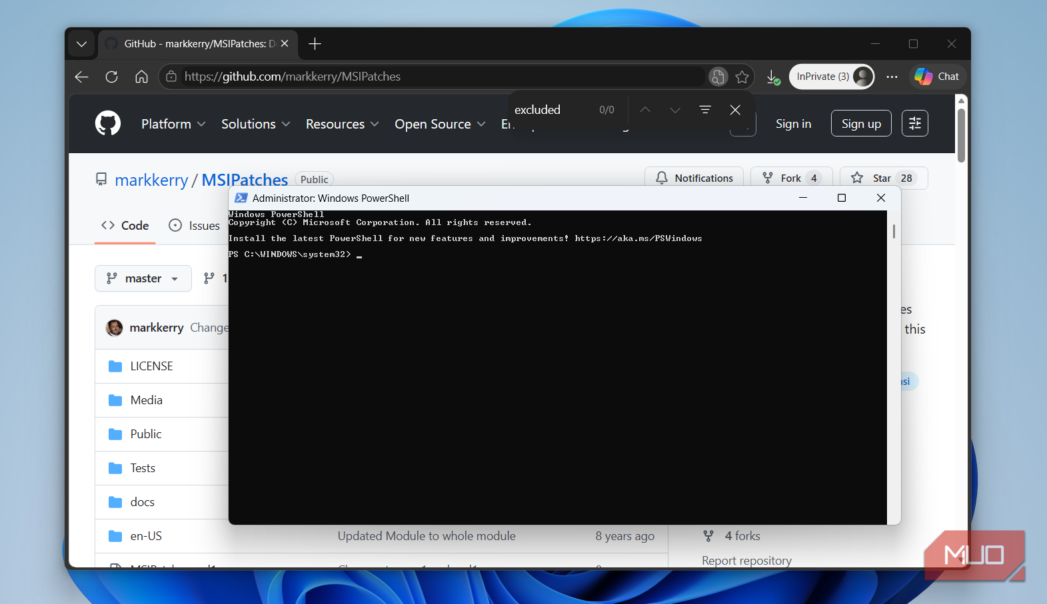Go back with the browser arrow
Image resolution: width=1047 pixels, height=604 pixels.
coord(81,77)
